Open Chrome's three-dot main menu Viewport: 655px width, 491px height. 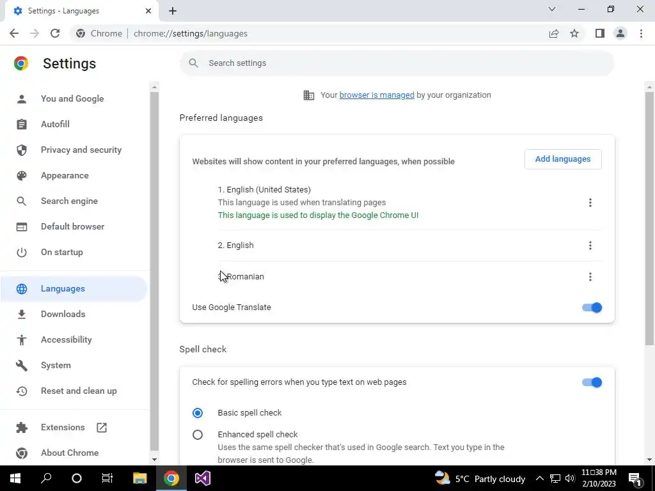tap(641, 33)
